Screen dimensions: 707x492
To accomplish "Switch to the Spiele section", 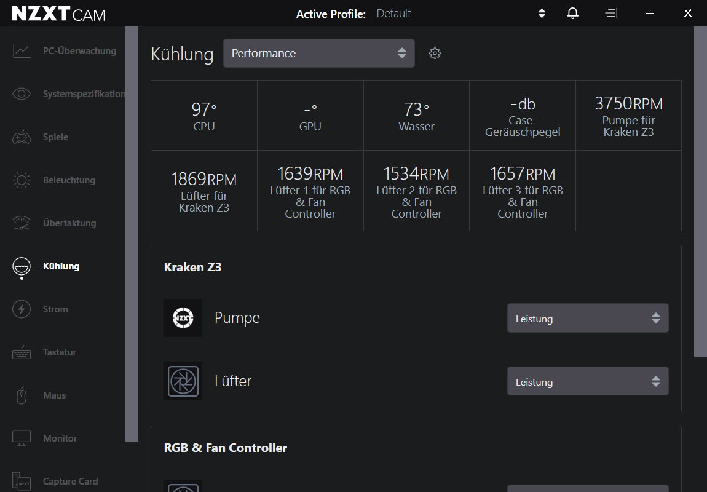I will [x=55, y=137].
